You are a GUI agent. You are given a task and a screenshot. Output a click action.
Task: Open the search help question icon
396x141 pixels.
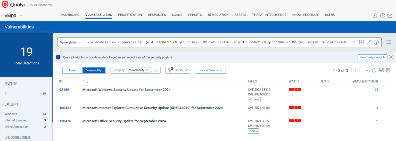(x=376, y=42)
